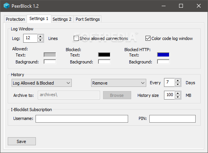
Task: Select the Settings 1 tab
Action: tap(39, 18)
